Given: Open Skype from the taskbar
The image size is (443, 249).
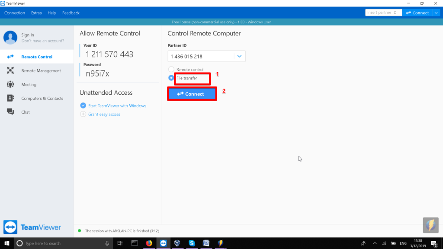Looking at the screenshot, I should pos(192,243).
